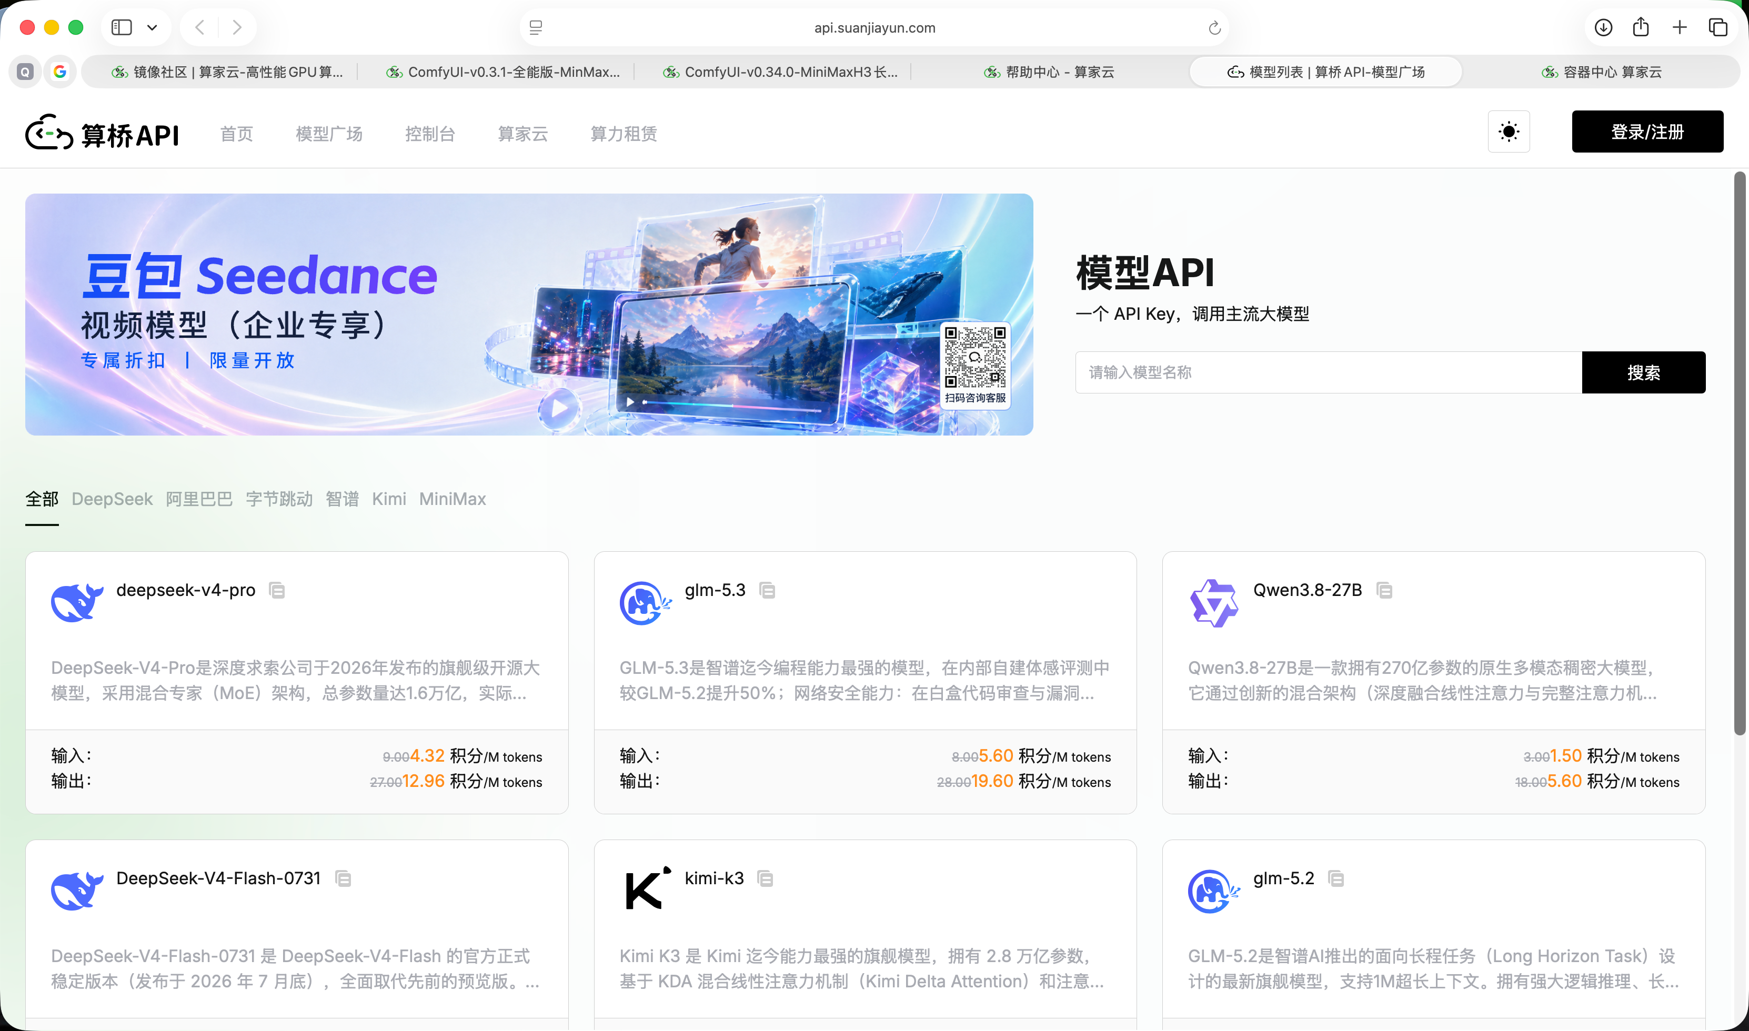
Task: Switch to 容器中心 算家云 tab
Action: pyautogui.click(x=1602, y=72)
